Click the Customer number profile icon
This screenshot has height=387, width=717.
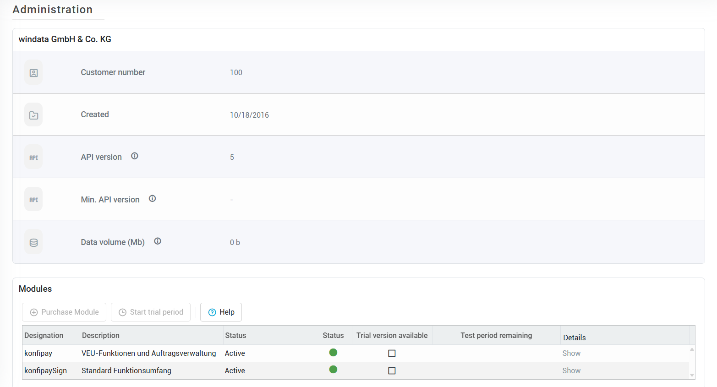tap(33, 73)
